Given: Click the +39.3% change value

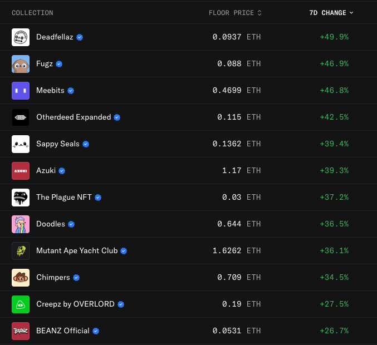Looking at the screenshot, I should [334, 171].
